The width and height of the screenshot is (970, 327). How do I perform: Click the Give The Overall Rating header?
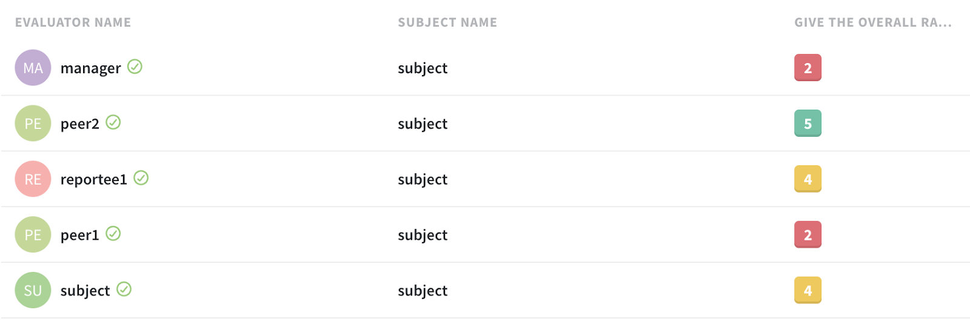[x=872, y=22]
